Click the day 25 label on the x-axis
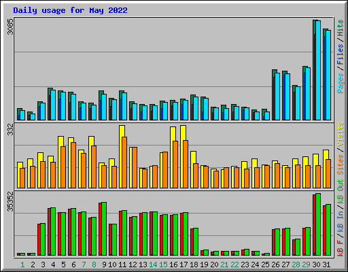The height and width of the screenshot is (272, 348). pyautogui.click(x=265, y=265)
